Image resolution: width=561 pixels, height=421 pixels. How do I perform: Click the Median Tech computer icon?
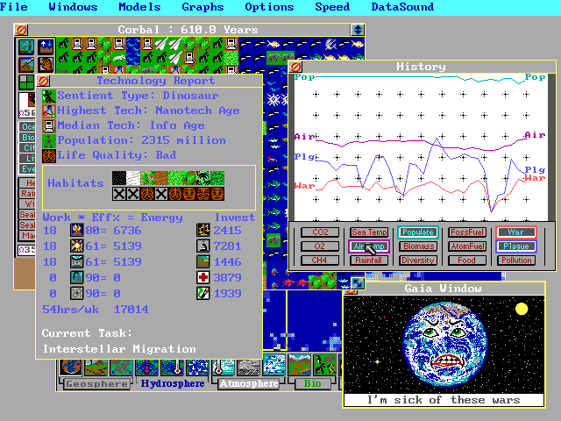click(49, 125)
